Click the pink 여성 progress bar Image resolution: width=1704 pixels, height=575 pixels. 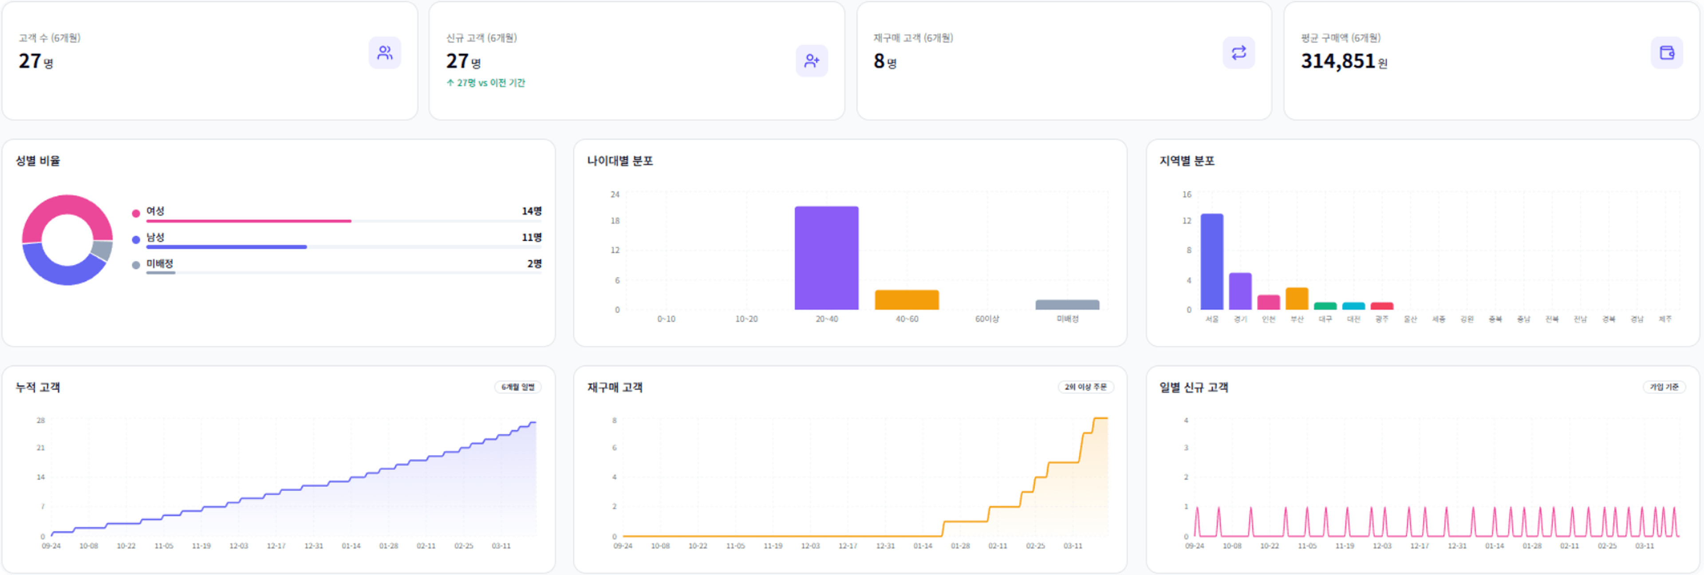[248, 221]
